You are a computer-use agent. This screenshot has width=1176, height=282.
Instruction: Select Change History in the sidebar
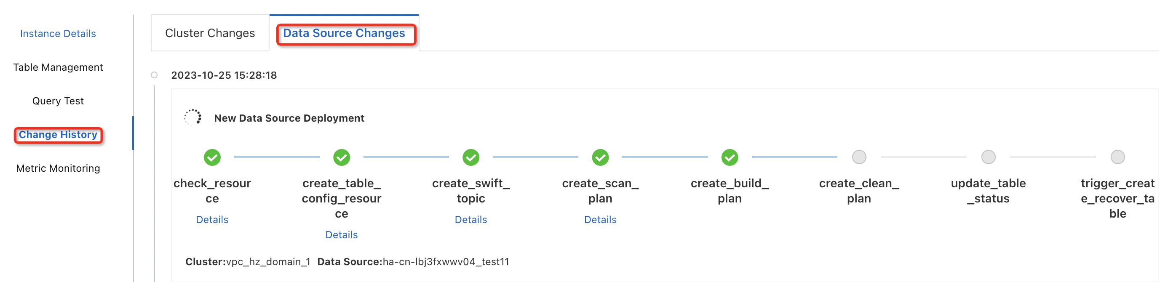coord(58,135)
